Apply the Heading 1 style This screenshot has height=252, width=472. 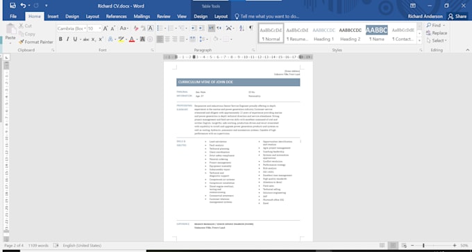(x=323, y=33)
